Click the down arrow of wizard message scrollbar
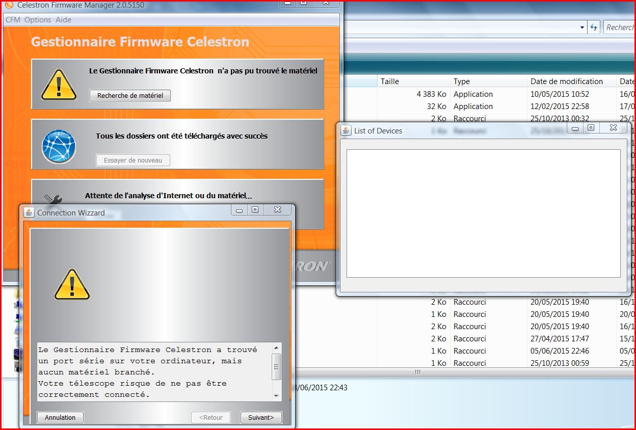 pyautogui.click(x=277, y=396)
